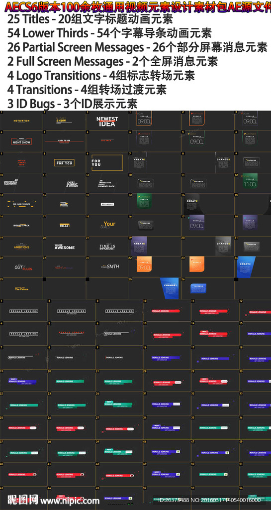The width and height of the screenshot is (271, 510).
Task: Select the Create SMTH title thumbnail
Action: [x=107, y=267]
